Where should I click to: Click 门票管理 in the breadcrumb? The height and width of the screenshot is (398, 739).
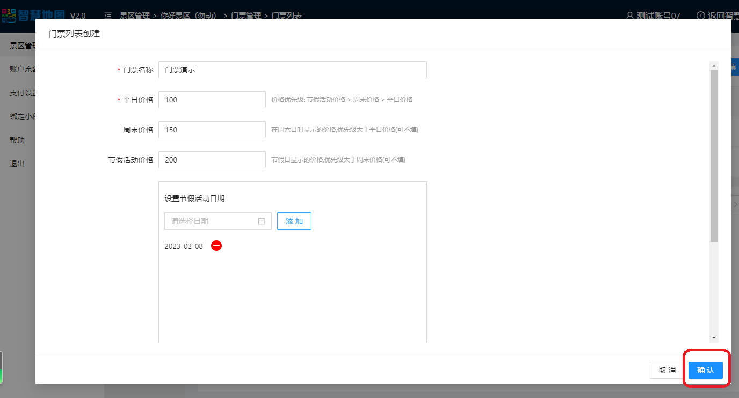[246, 16]
